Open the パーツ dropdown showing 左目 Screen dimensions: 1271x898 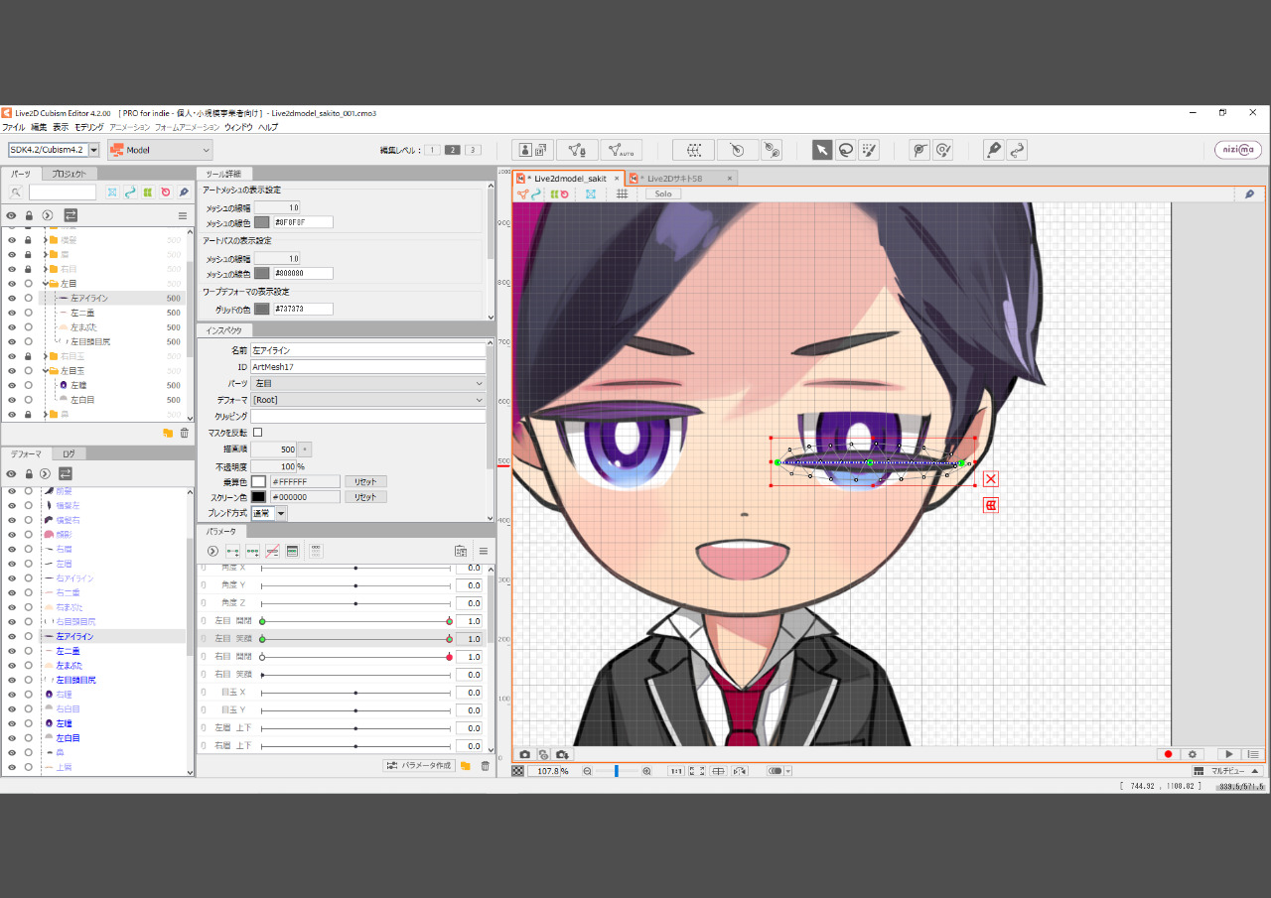pos(368,383)
